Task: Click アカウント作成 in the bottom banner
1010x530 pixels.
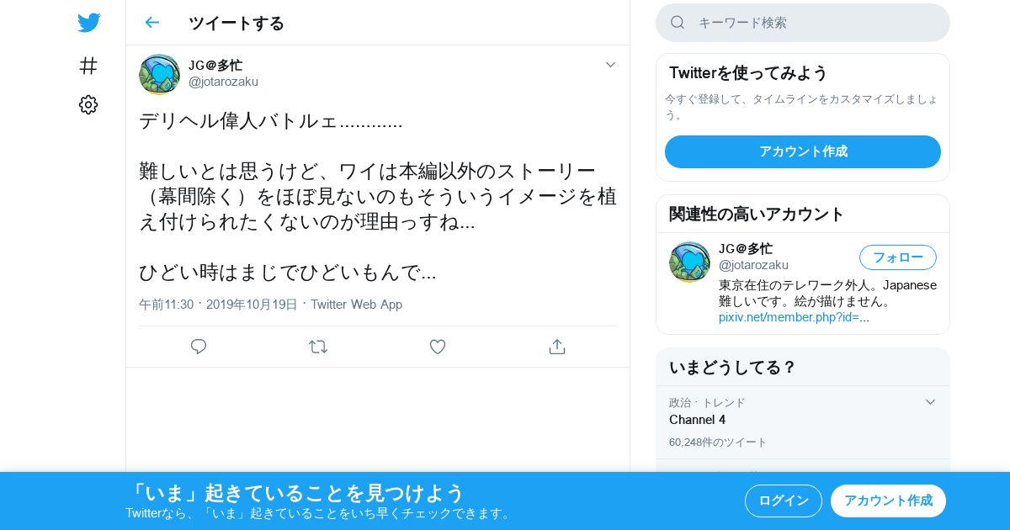Action: 888,501
